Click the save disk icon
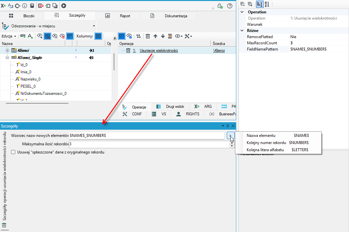Image resolution: width=349 pixels, height=232 pixels. coord(32,6)
